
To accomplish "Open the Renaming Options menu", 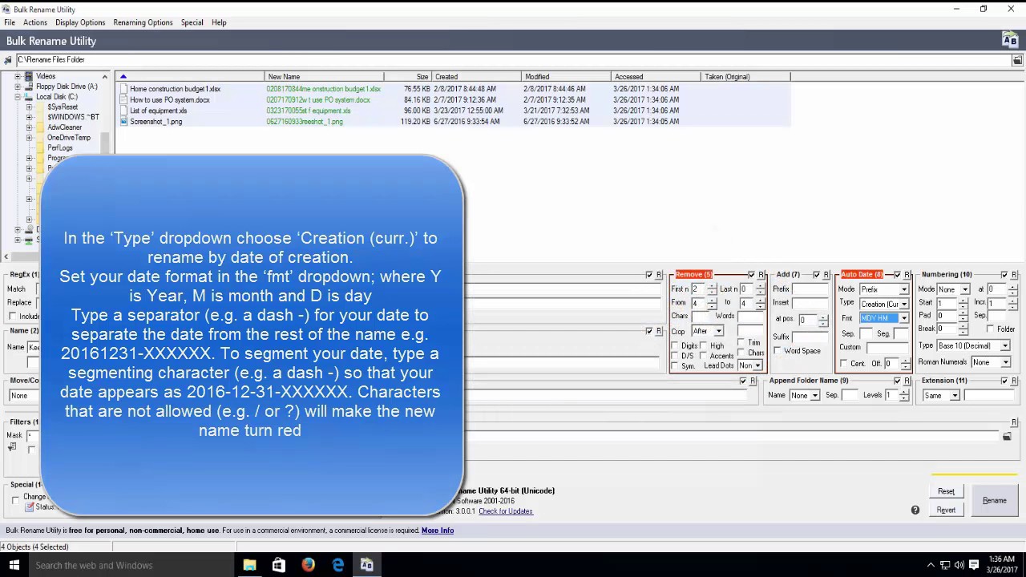I will click(143, 22).
